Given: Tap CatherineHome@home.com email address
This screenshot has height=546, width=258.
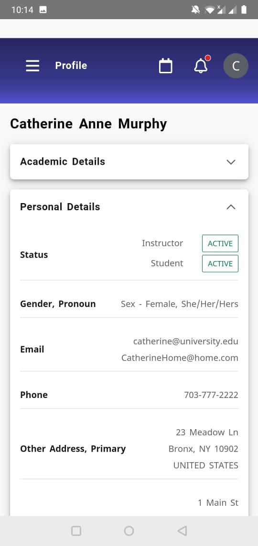Looking at the screenshot, I should click(x=180, y=358).
